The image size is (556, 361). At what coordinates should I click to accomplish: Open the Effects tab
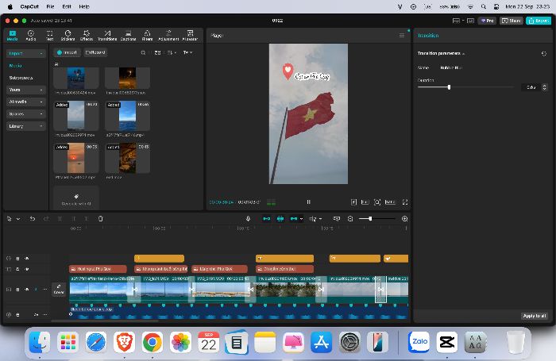(87, 35)
